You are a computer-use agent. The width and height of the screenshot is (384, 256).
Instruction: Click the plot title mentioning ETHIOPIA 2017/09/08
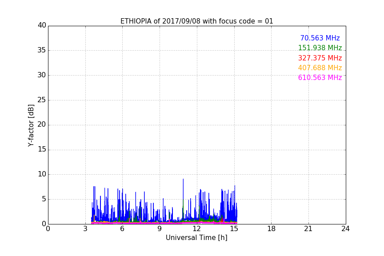pos(196,21)
